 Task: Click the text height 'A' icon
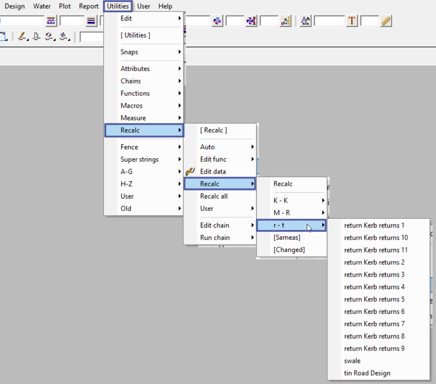tap(305, 21)
